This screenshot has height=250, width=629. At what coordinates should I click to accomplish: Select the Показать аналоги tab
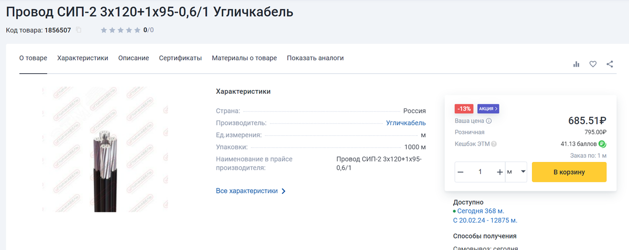[x=315, y=58]
